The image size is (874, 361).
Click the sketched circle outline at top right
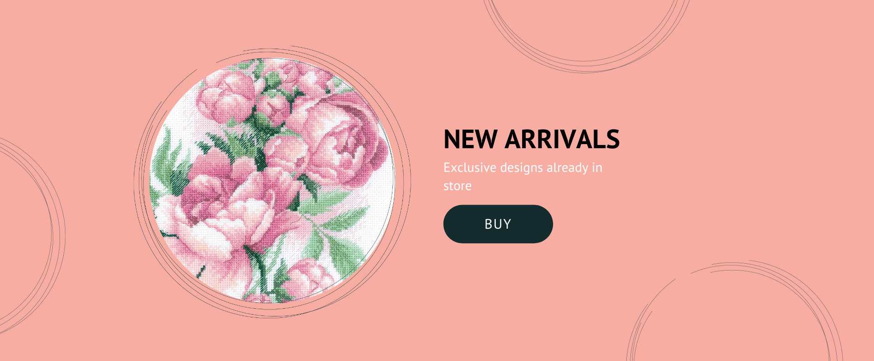click(586, 32)
